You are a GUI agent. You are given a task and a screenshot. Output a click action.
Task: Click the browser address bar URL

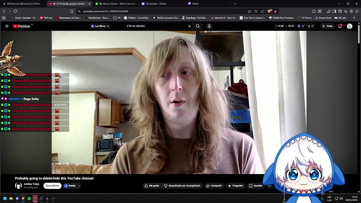point(105,11)
